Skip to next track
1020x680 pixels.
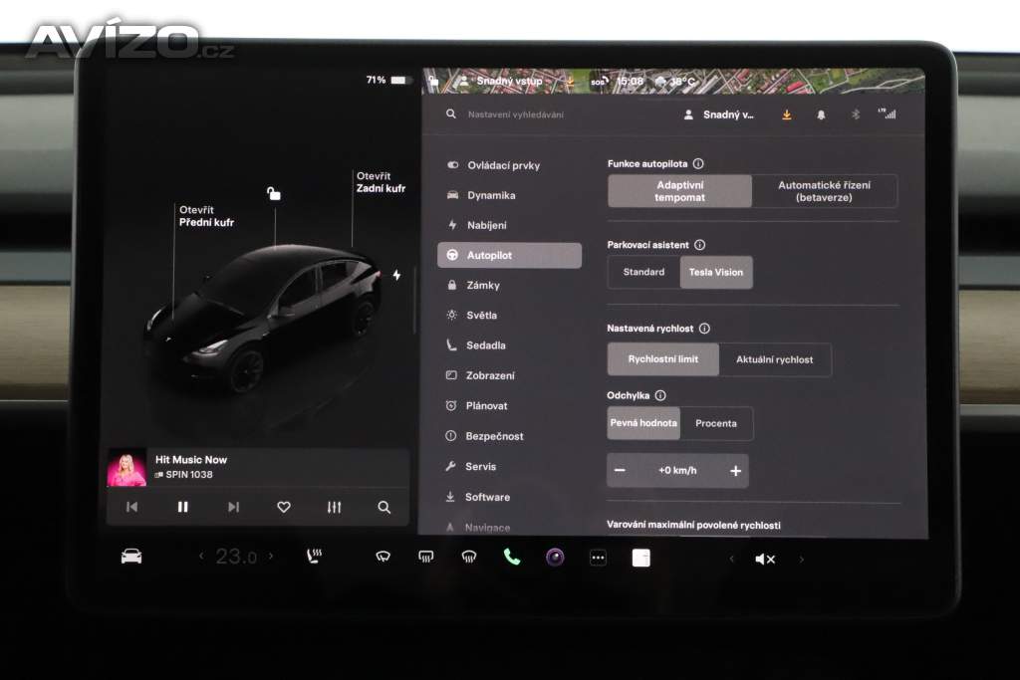(x=233, y=507)
